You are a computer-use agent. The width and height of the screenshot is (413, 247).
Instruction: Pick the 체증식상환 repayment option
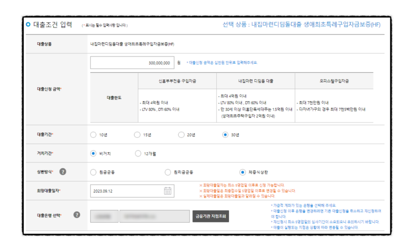point(243,172)
